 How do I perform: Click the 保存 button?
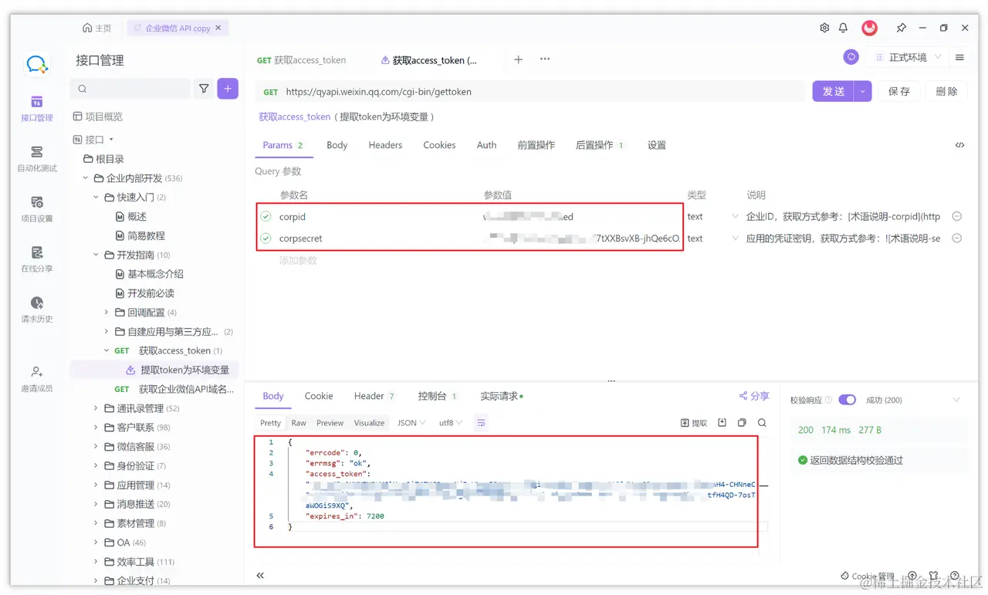(898, 91)
